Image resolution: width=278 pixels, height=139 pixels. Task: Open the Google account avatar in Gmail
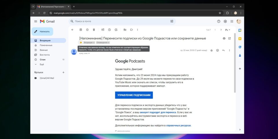pyautogui.click(x=239, y=21)
